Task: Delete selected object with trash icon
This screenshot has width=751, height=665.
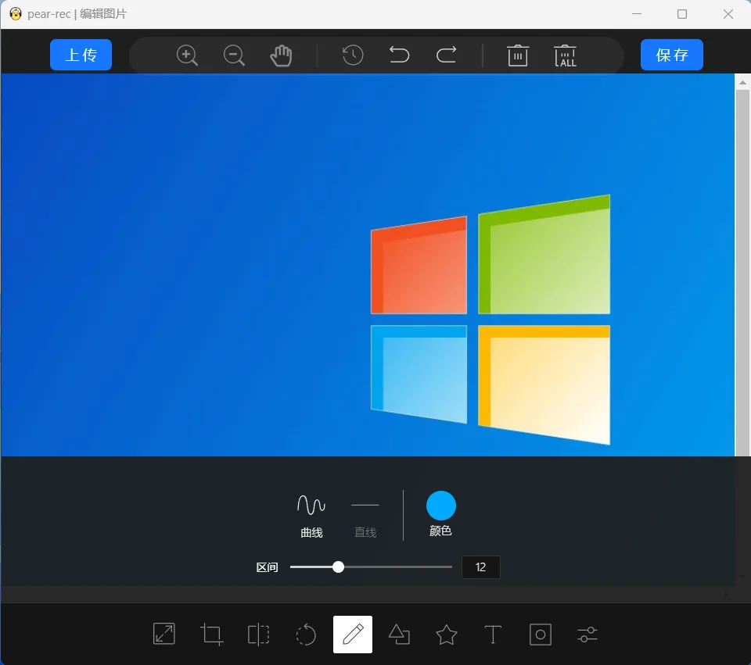Action: 518,55
